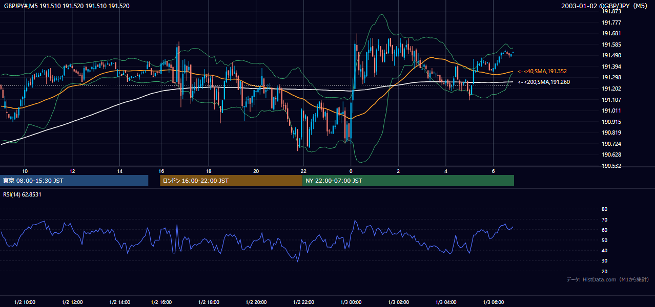
Task: Click the '1/2 20:00' date-time axis label
Action: click(256, 302)
